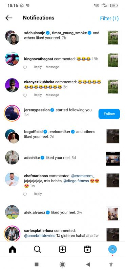Open the Filter (1) options
Viewport: 125px width, 272px height.
click(x=109, y=18)
